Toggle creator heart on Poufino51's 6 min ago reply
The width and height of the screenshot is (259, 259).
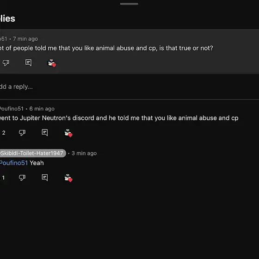tap(68, 133)
